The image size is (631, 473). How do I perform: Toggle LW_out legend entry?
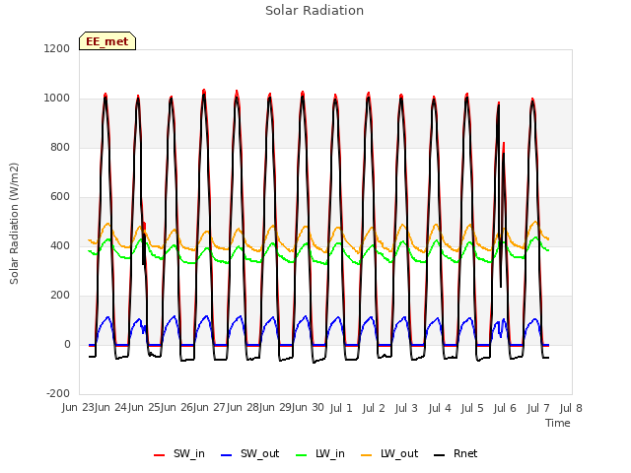click(x=389, y=453)
